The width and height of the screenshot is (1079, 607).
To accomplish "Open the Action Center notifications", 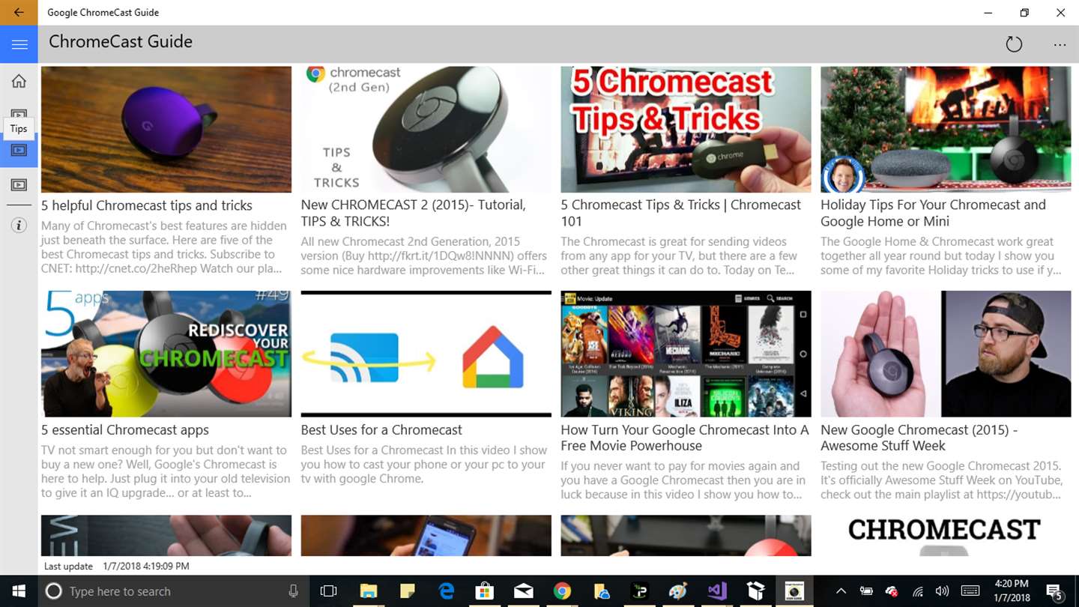I will click(x=1054, y=591).
